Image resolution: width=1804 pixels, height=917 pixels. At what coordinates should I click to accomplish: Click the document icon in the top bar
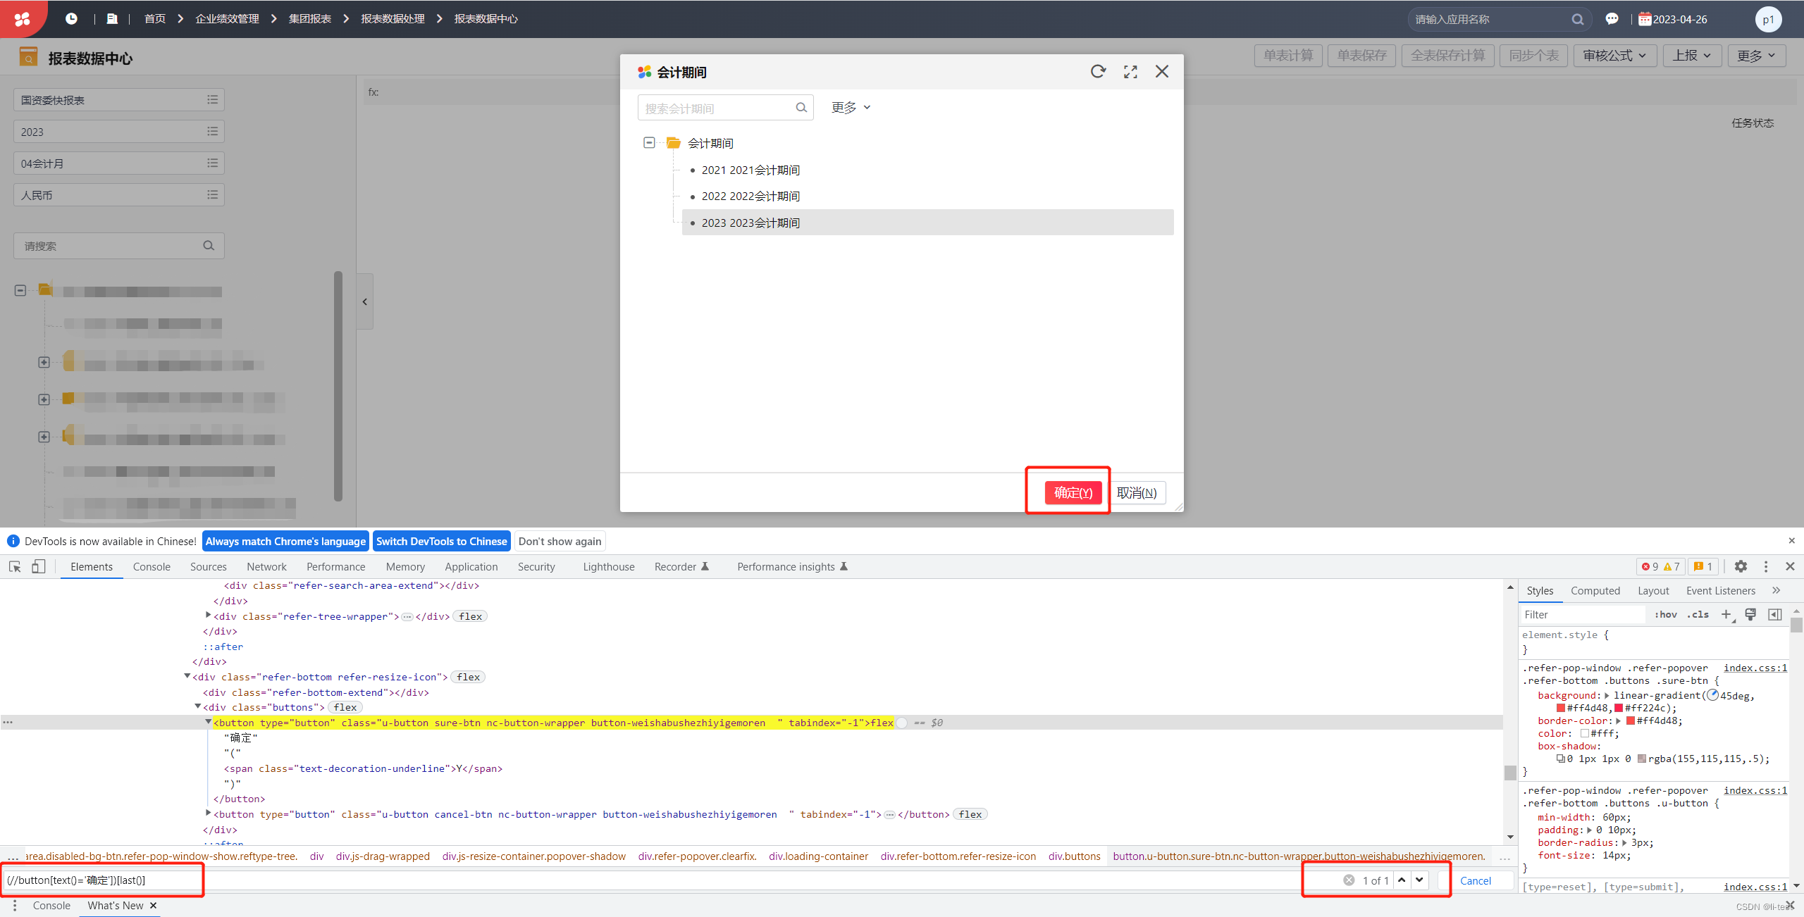pos(112,18)
